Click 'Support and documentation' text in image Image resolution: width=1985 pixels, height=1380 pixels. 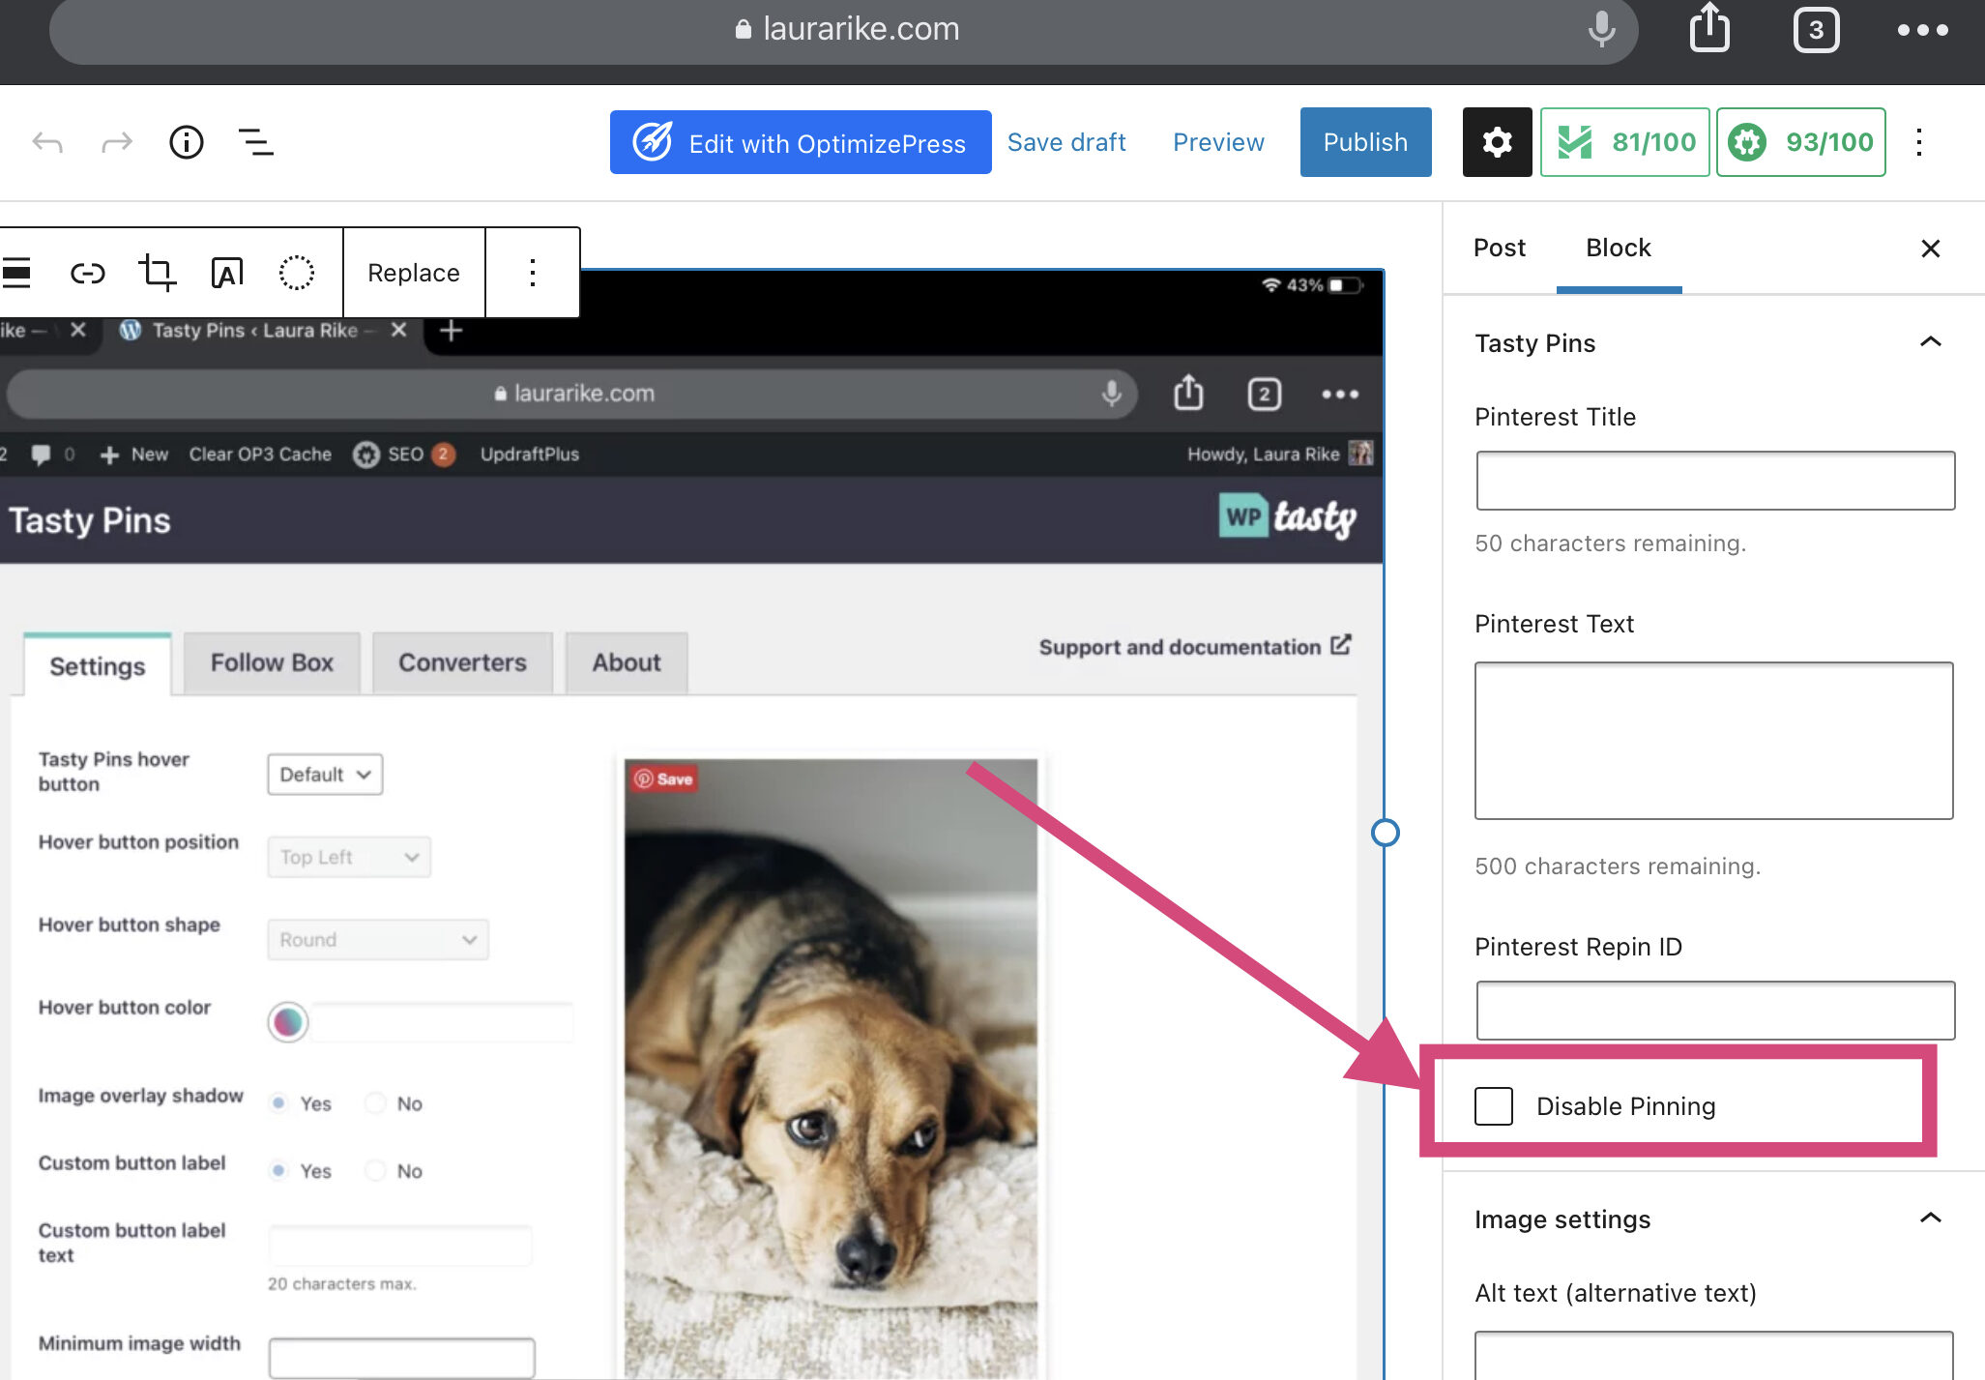(x=1180, y=647)
